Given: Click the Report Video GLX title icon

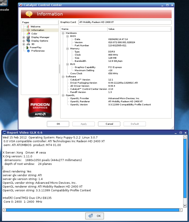Looking at the screenshot, I should (x=4, y=132).
